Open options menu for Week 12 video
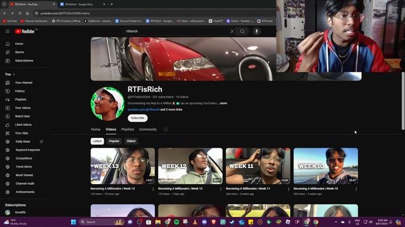This screenshot has width=405, height=227. pyautogui.click(x=221, y=189)
